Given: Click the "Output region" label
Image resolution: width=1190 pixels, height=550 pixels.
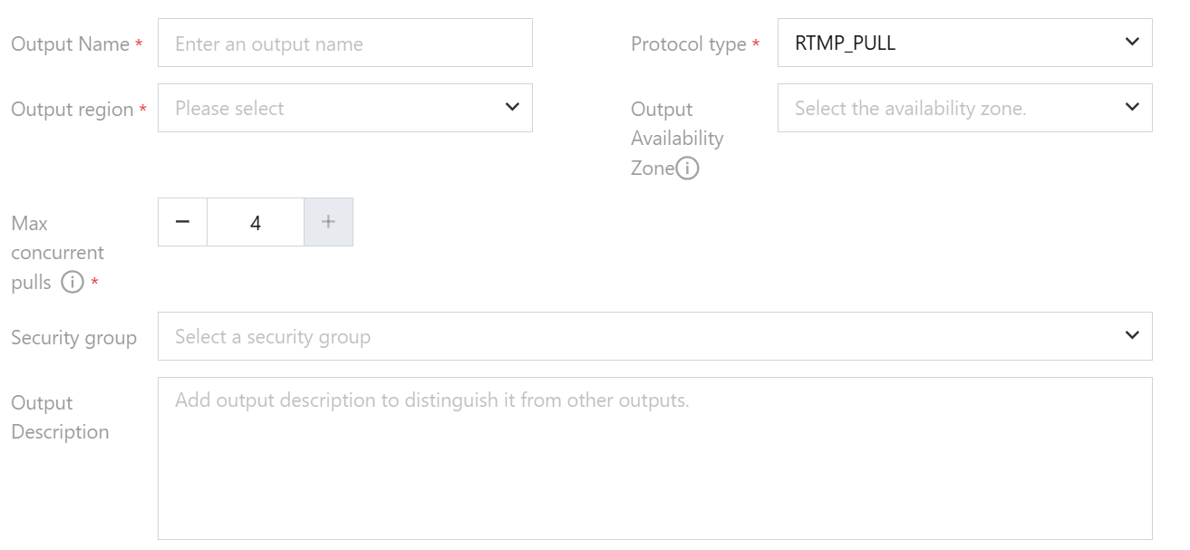Looking at the screenshot, I should [x=72, y=109].
